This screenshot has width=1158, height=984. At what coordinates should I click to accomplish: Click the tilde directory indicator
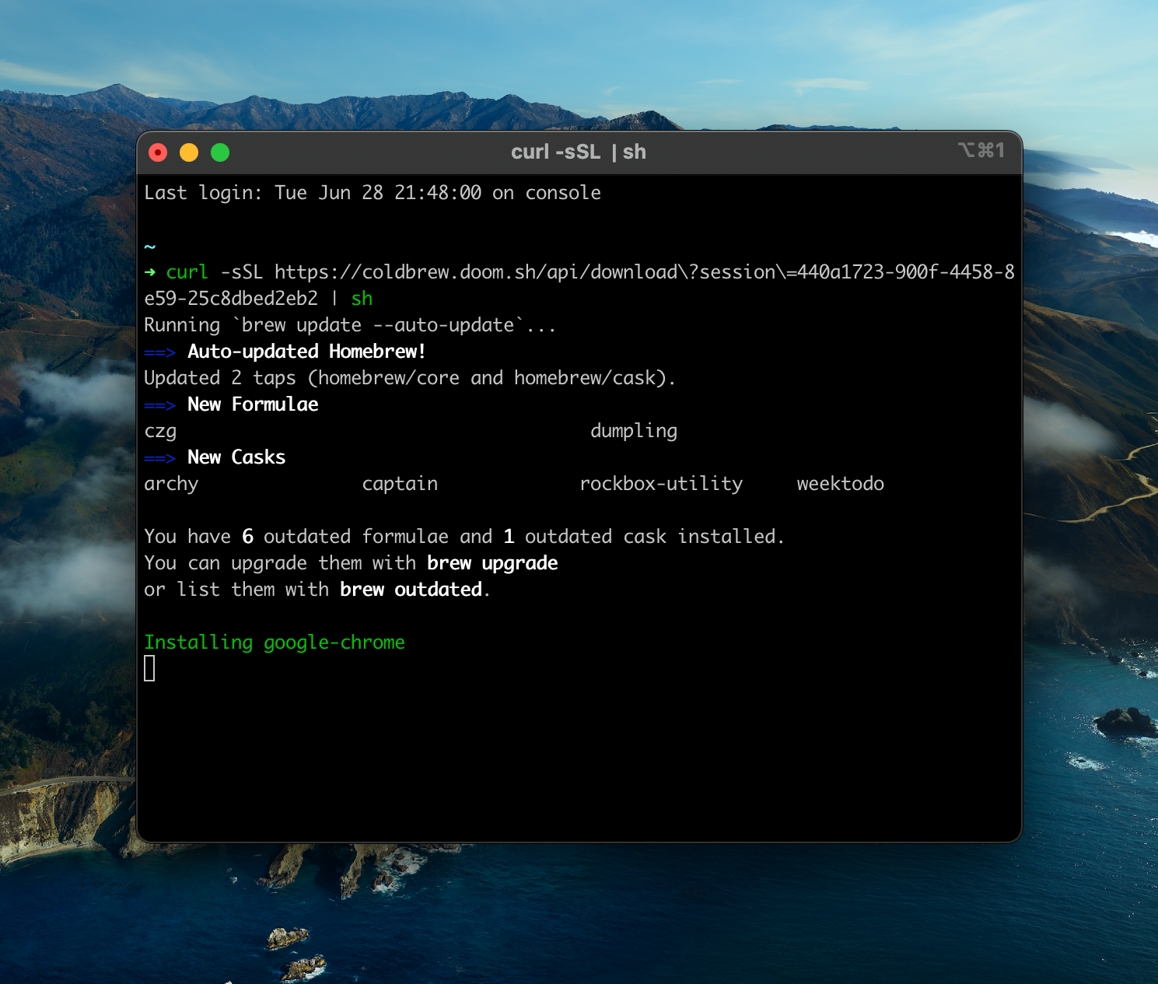click(150, 247)
